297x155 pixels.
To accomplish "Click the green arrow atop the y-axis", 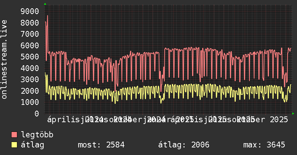I will click(x=45, y=4).
